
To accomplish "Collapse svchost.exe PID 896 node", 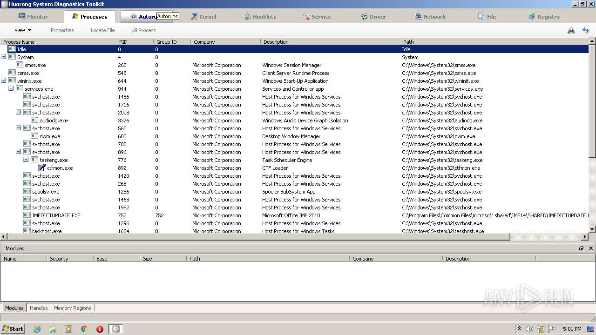I will [x=18, y=152].
